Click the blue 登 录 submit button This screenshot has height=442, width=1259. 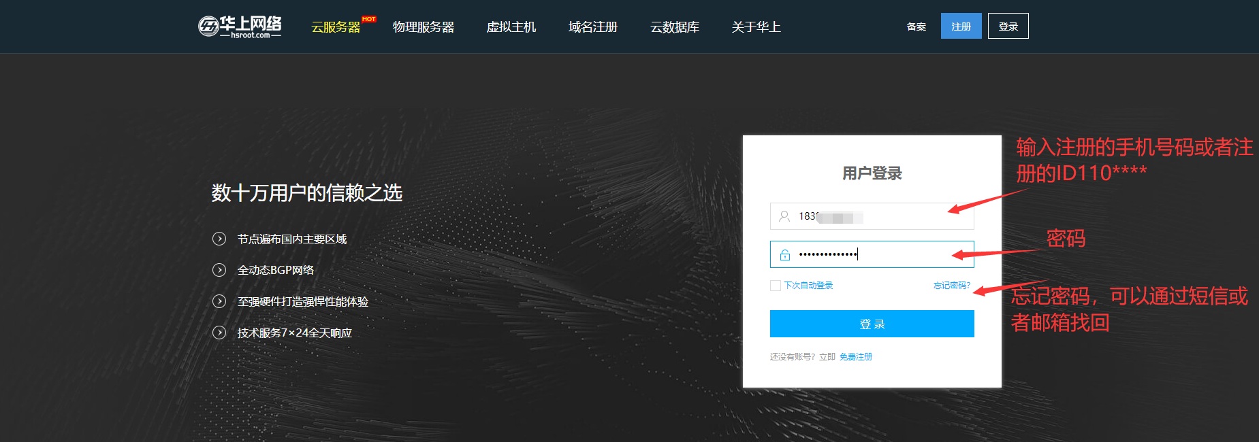(872, 324)
